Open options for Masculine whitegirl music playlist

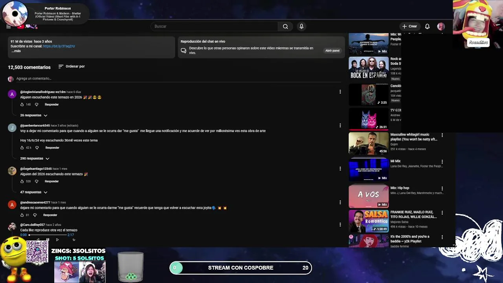[442, 135]
